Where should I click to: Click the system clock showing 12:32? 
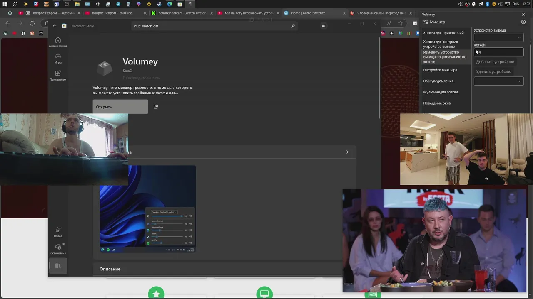point(526,4)
